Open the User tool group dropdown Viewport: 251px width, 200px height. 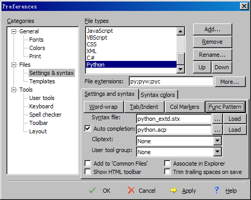pyautogui.click(x=218, y=152)
